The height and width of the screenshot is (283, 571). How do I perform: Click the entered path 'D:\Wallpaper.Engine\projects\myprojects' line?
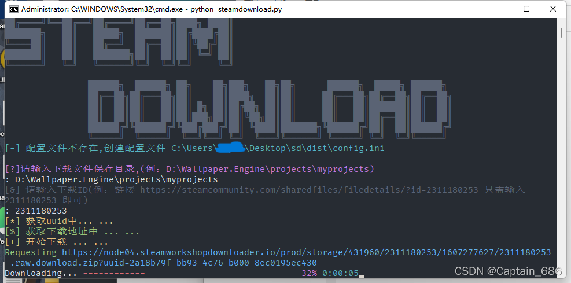[x=112, y=179]
